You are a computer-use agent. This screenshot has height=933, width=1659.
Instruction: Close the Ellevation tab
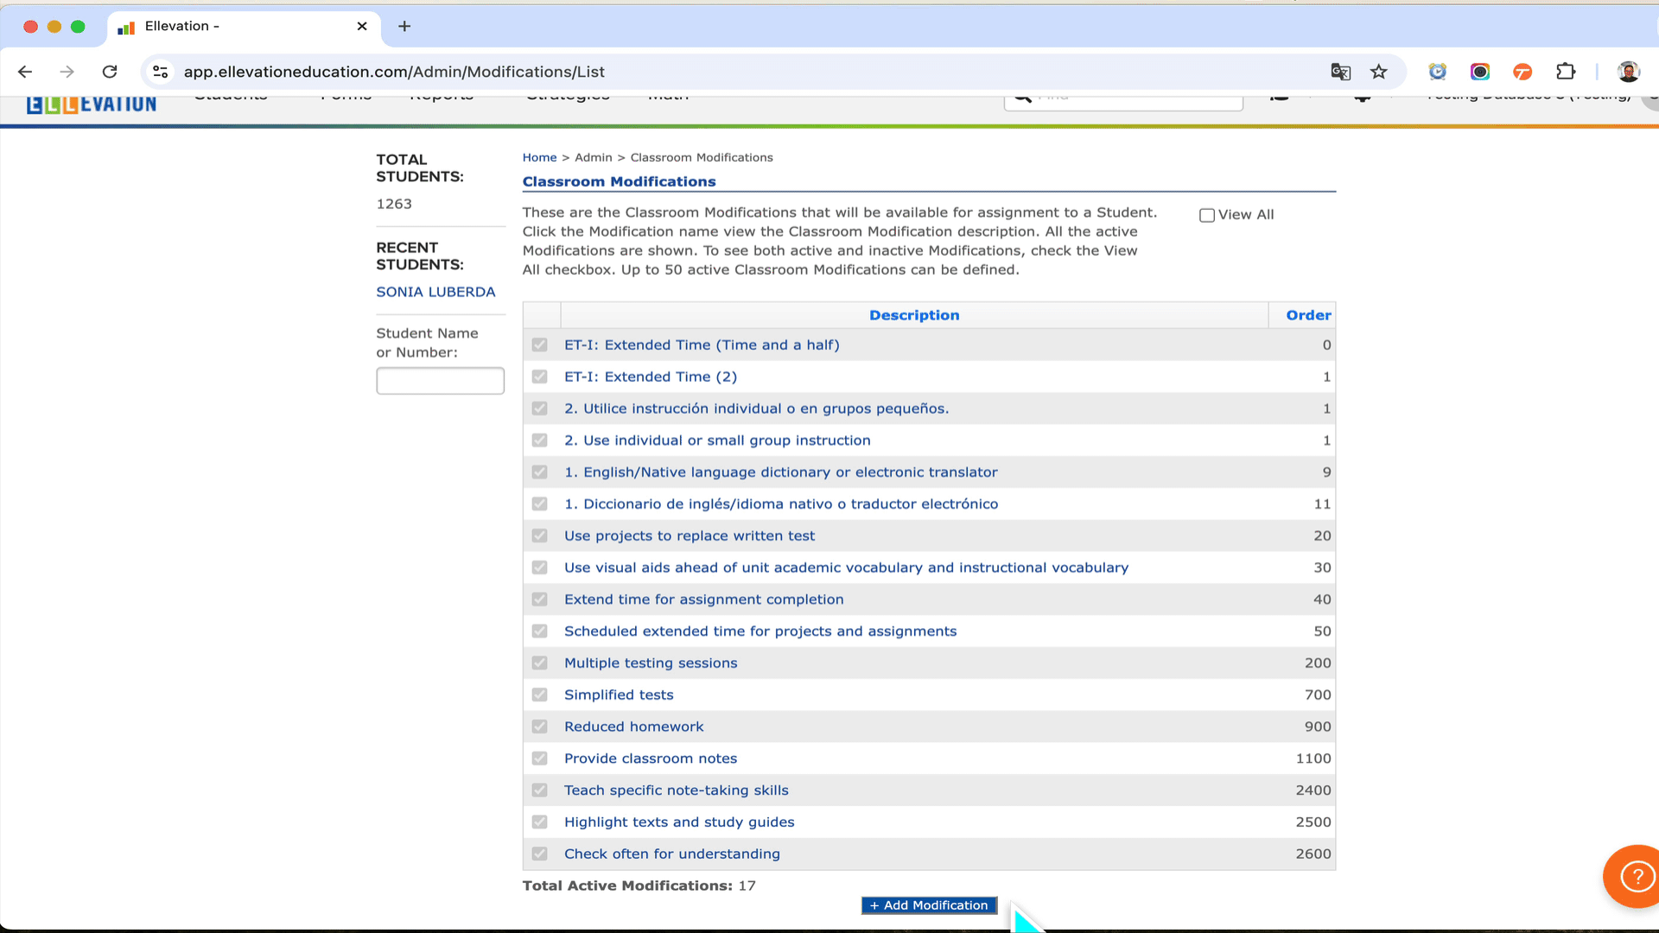coord(362,26)
